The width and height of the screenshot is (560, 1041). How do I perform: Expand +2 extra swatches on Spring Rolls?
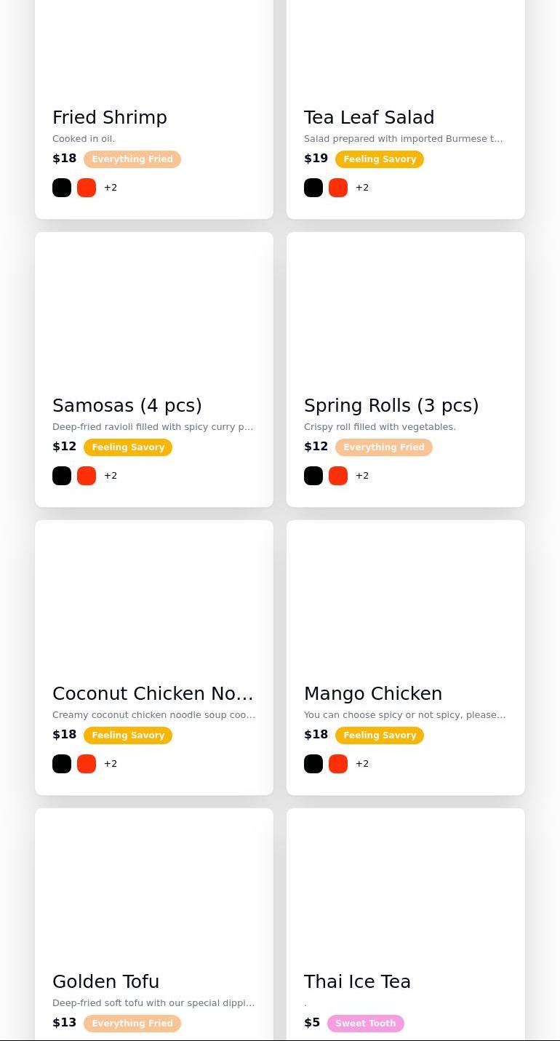[x=362, y=476]
